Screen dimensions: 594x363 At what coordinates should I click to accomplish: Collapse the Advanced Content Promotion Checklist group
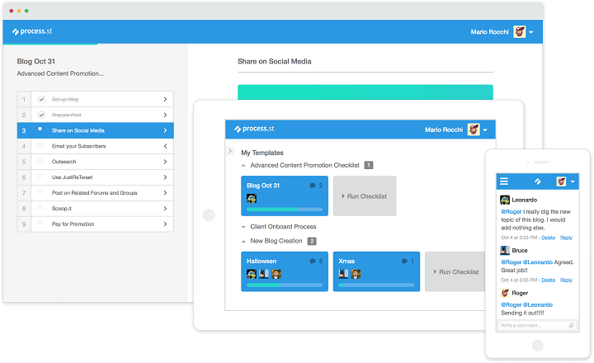pos(243,165)
